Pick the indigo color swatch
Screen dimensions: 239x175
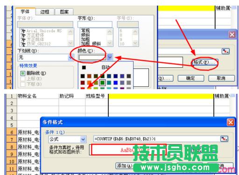[x=122, y=76]
